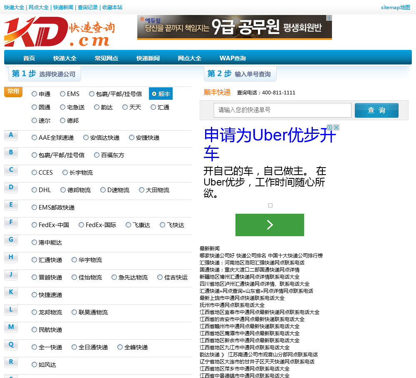The image size is (416, 378).
Task: Click the 常用 category label
Action: 13,92
